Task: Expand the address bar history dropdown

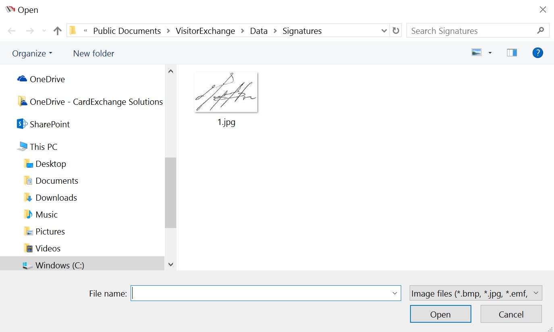Action: (x=384, y=31)
